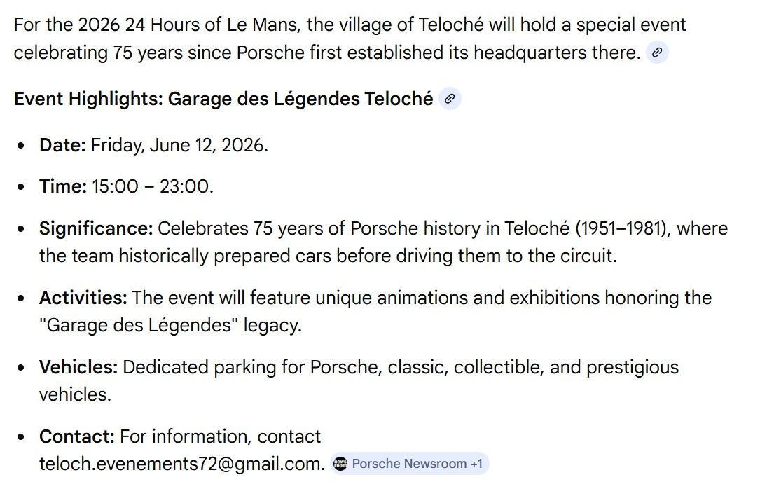Click the +1 count in the sources chip
Image resolution: width=774 pixels, height=482 pixels.
pos(476,464)
